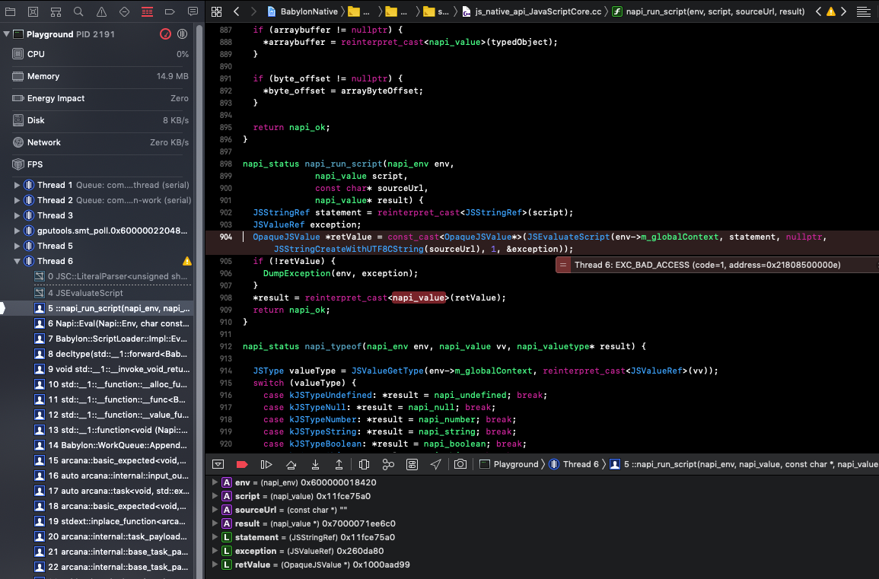Click line number 904 in the gutter
The image size is (879, 579).
click(225, 237)
